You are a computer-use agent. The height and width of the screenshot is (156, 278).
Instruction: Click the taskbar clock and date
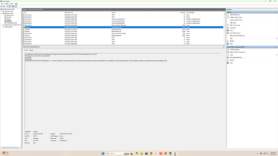(x=273, y=153)
